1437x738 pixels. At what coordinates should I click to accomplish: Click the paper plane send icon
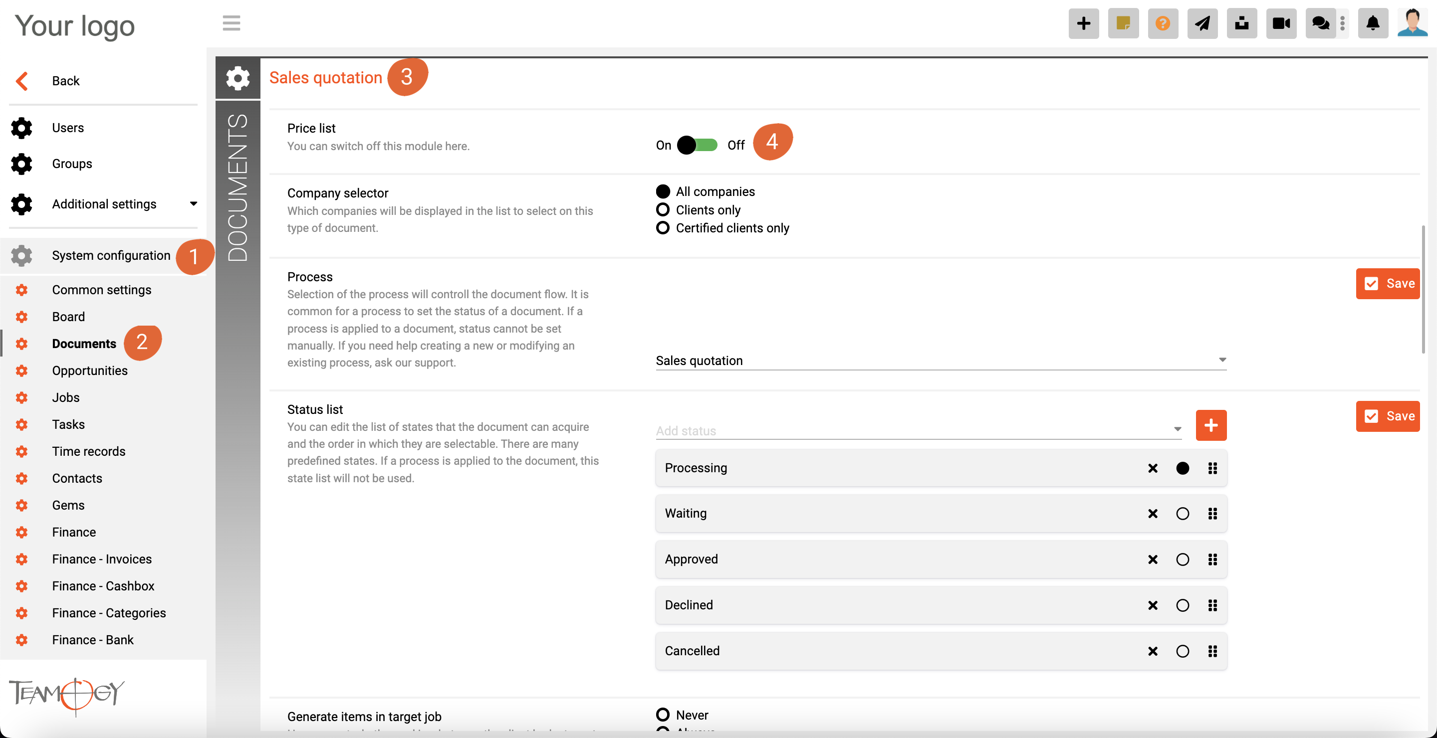1202,23
